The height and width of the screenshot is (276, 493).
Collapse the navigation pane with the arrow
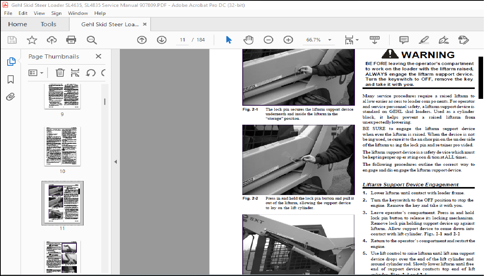(115, 162)
